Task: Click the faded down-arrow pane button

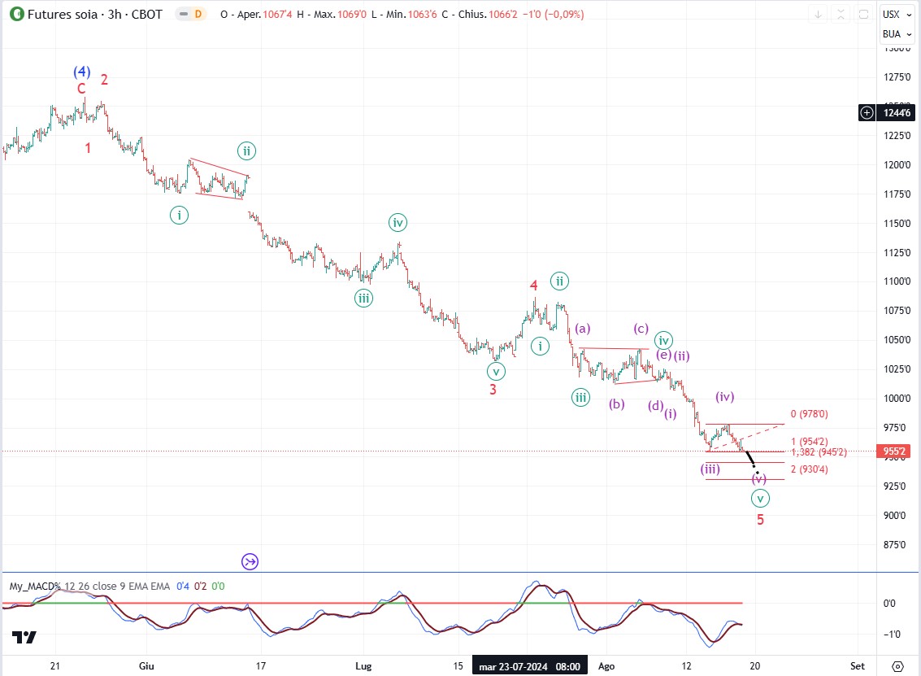Action: [818, 14]
